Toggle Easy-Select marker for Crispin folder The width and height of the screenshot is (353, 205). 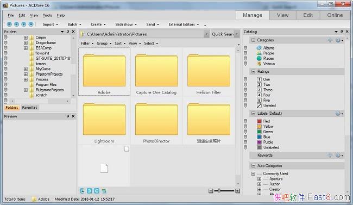coord(5,37)
